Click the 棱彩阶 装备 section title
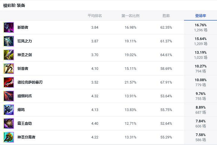The width and height of the screenshot is (217, 145). 14,5
